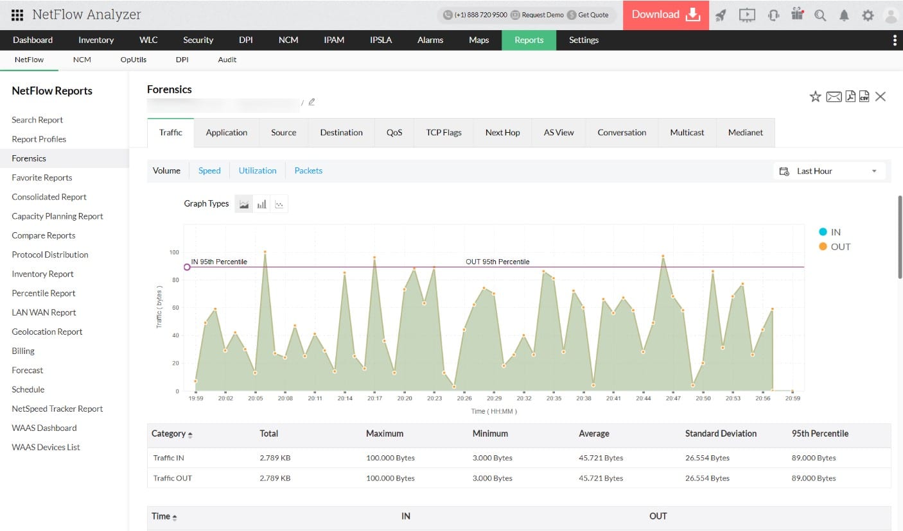
Task: Click the 95th percentile line marker
Action: pos(187,267)
